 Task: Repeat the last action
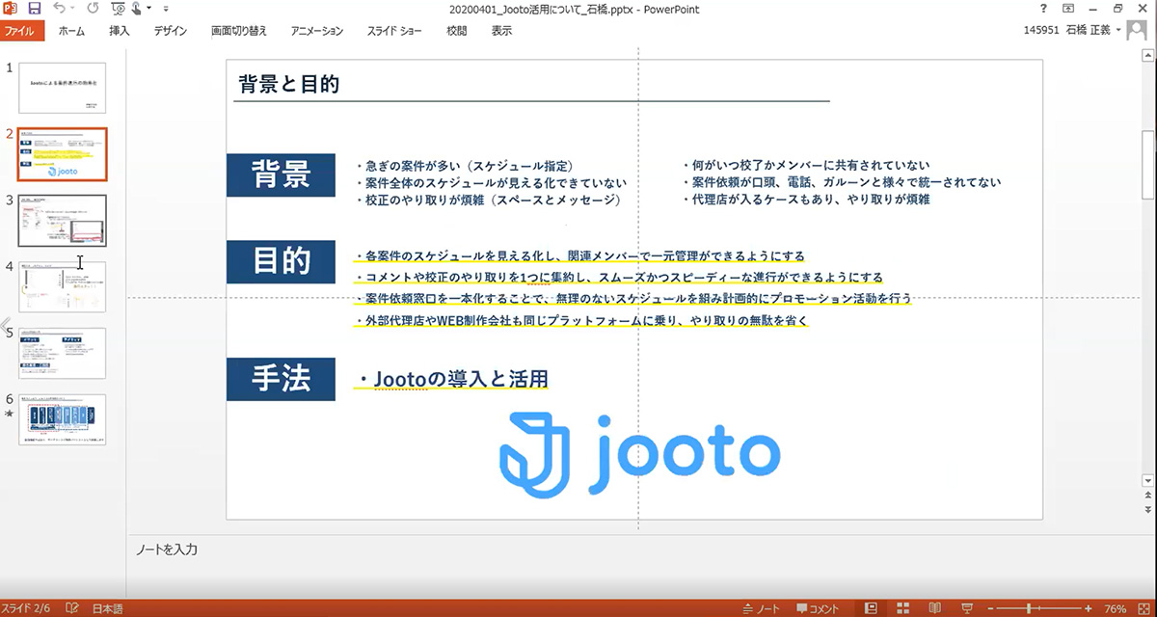coord(93,9)
